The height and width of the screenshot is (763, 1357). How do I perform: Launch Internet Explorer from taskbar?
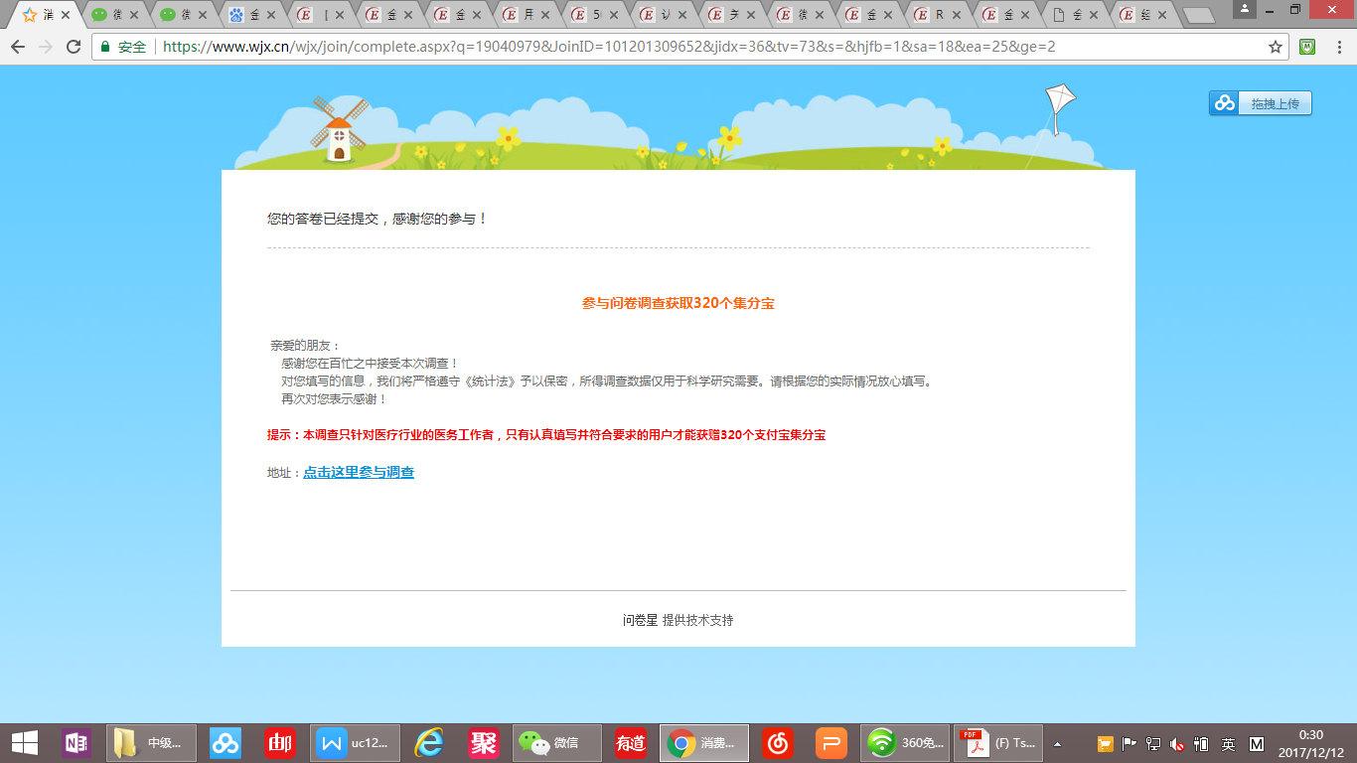[429, 743]
